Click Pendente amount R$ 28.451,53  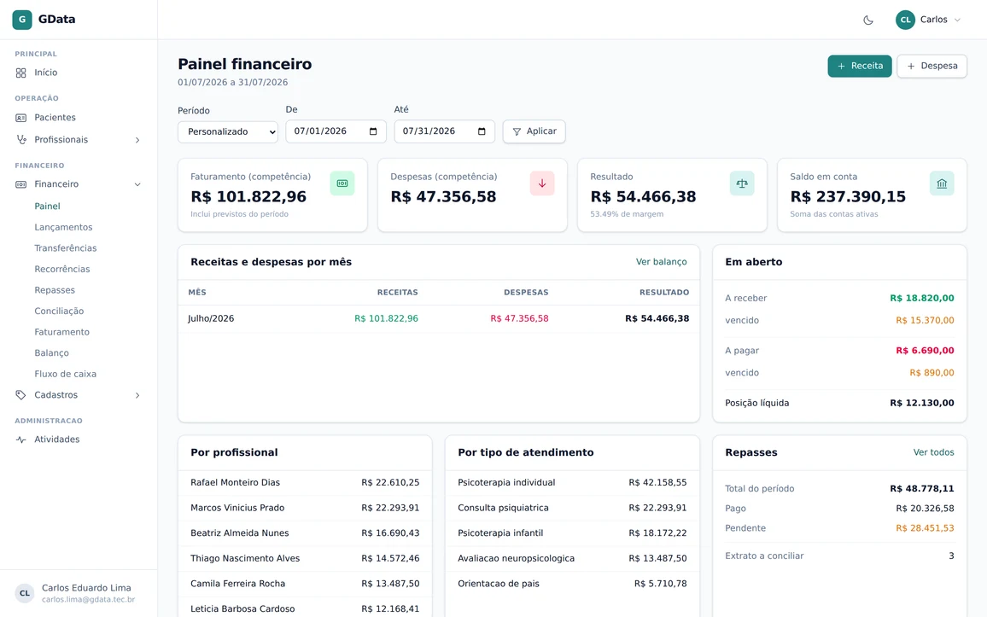(x=925, y=528)
